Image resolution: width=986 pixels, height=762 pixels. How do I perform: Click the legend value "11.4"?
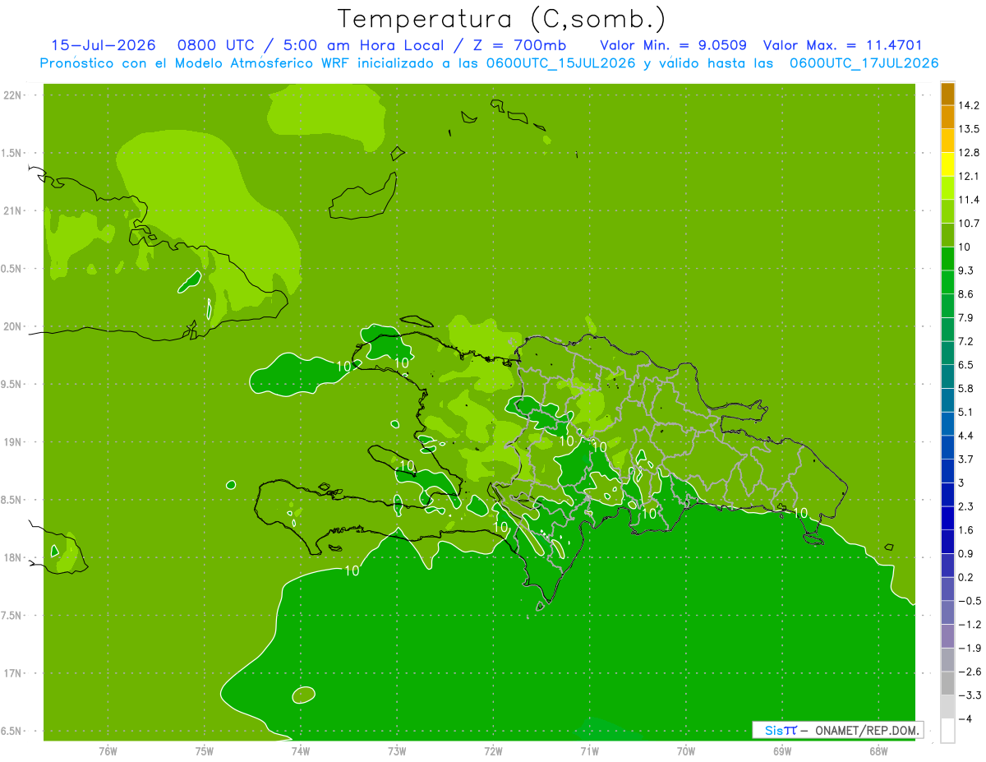[969, 200]
